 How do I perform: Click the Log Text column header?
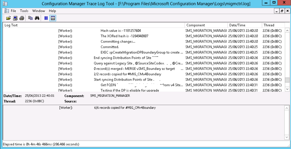[94, 25]
